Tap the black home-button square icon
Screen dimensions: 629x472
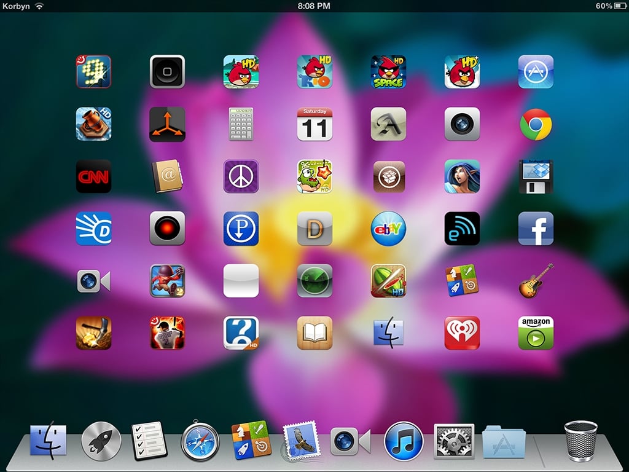(167, 72)
